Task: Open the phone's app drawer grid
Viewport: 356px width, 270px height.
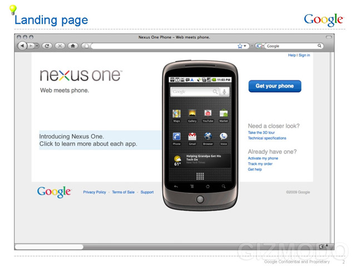Action: pos(200,176)
